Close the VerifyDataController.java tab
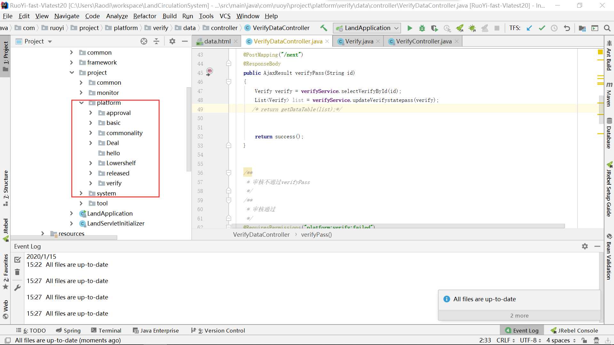This screenshot has height=345, width=614. coord(327,41)
